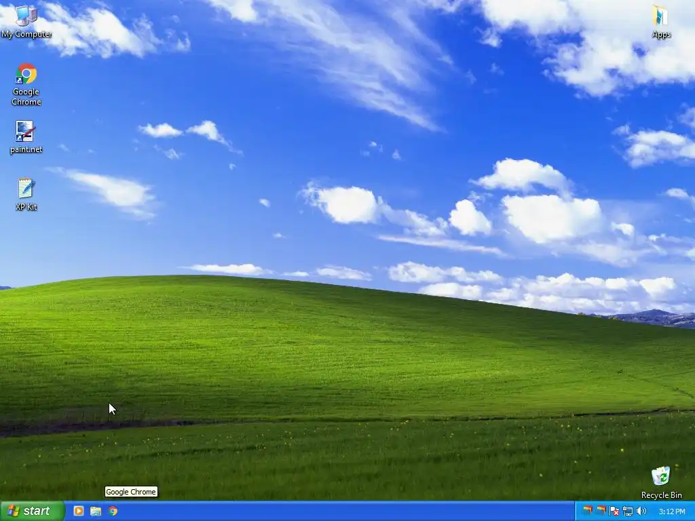Select the Recycle Bin icon
Screen dimensions: 695x521
[x=661, y=482]
